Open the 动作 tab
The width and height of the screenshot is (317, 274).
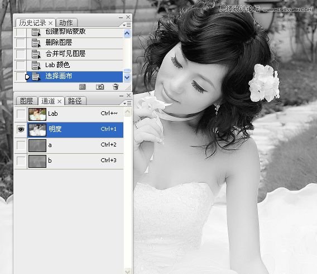tap(66, 23)
